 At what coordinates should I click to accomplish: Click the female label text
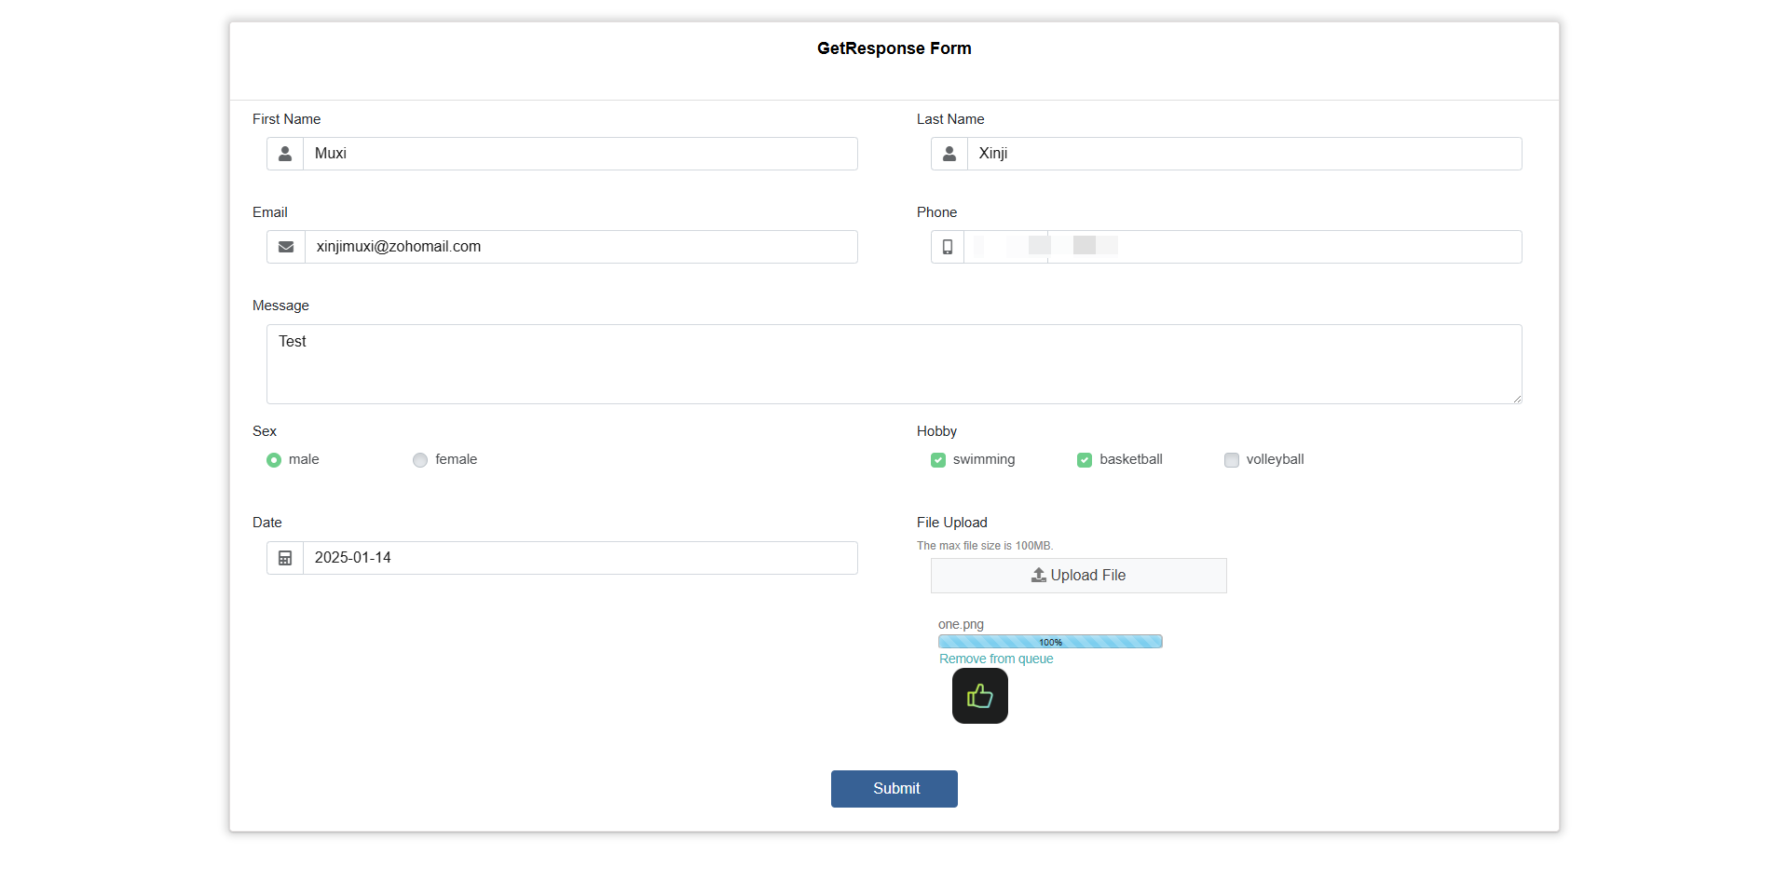click(456, 459)
